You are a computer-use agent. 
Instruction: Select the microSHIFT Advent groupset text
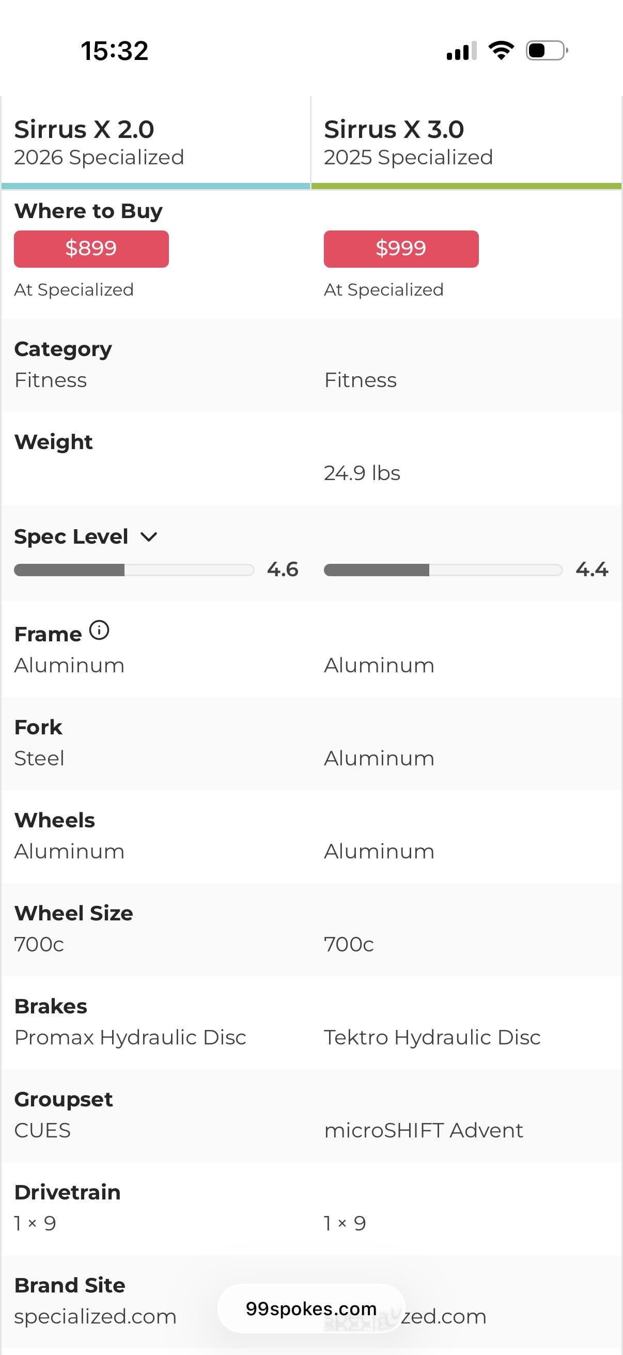[424, 1130]
